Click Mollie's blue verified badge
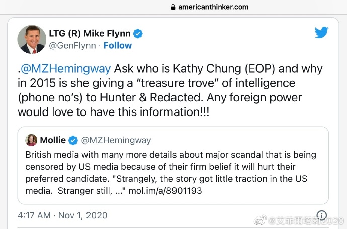347x229 pixels. pyautogui.click(x=72, y=140)
